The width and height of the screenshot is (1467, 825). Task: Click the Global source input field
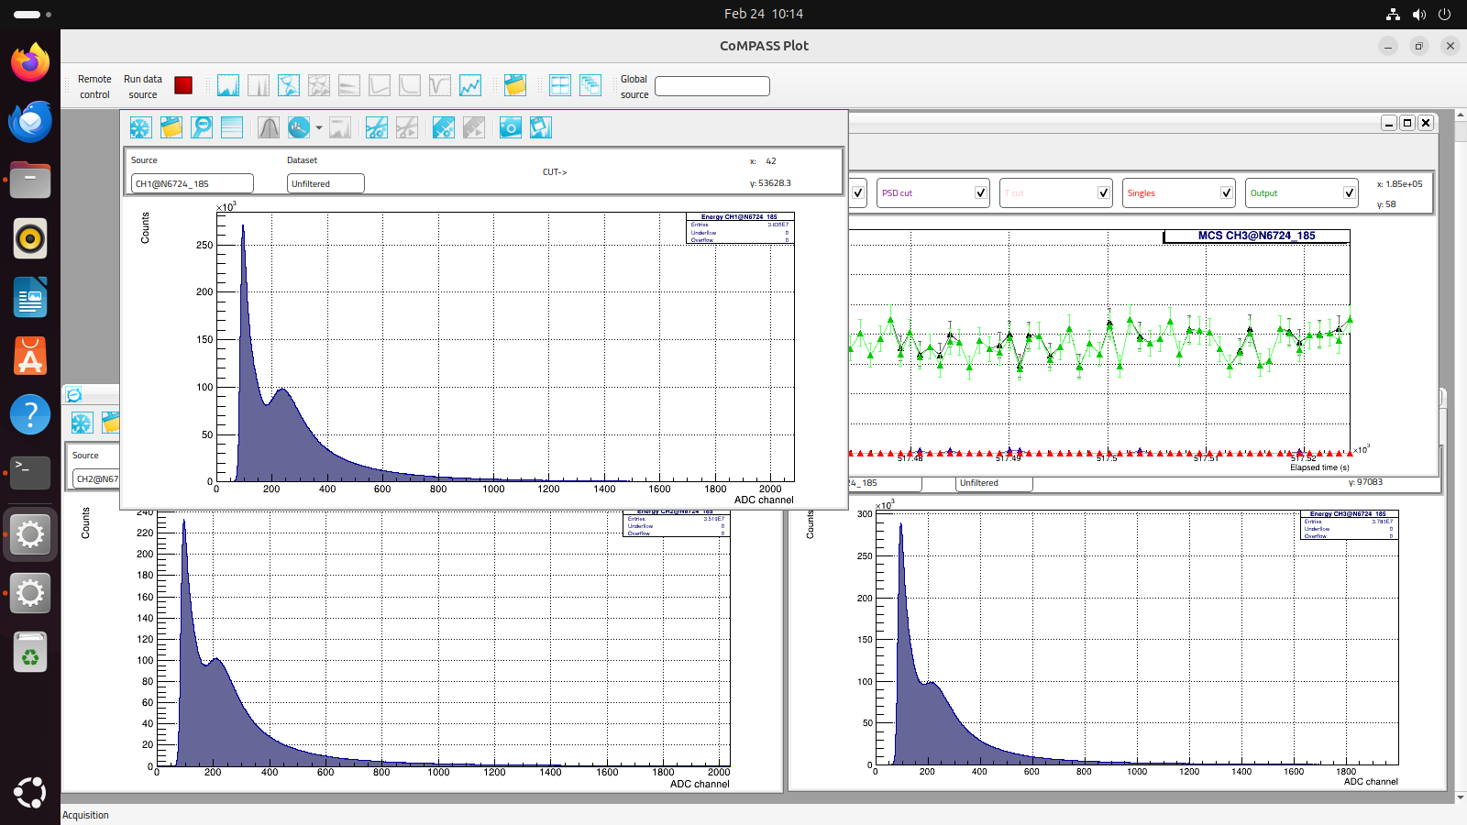click(712, 86)
